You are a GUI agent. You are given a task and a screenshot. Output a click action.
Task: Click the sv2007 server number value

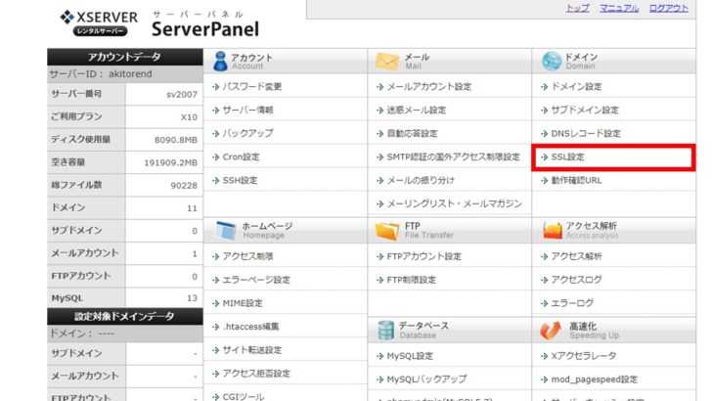(x=182, y=94)
